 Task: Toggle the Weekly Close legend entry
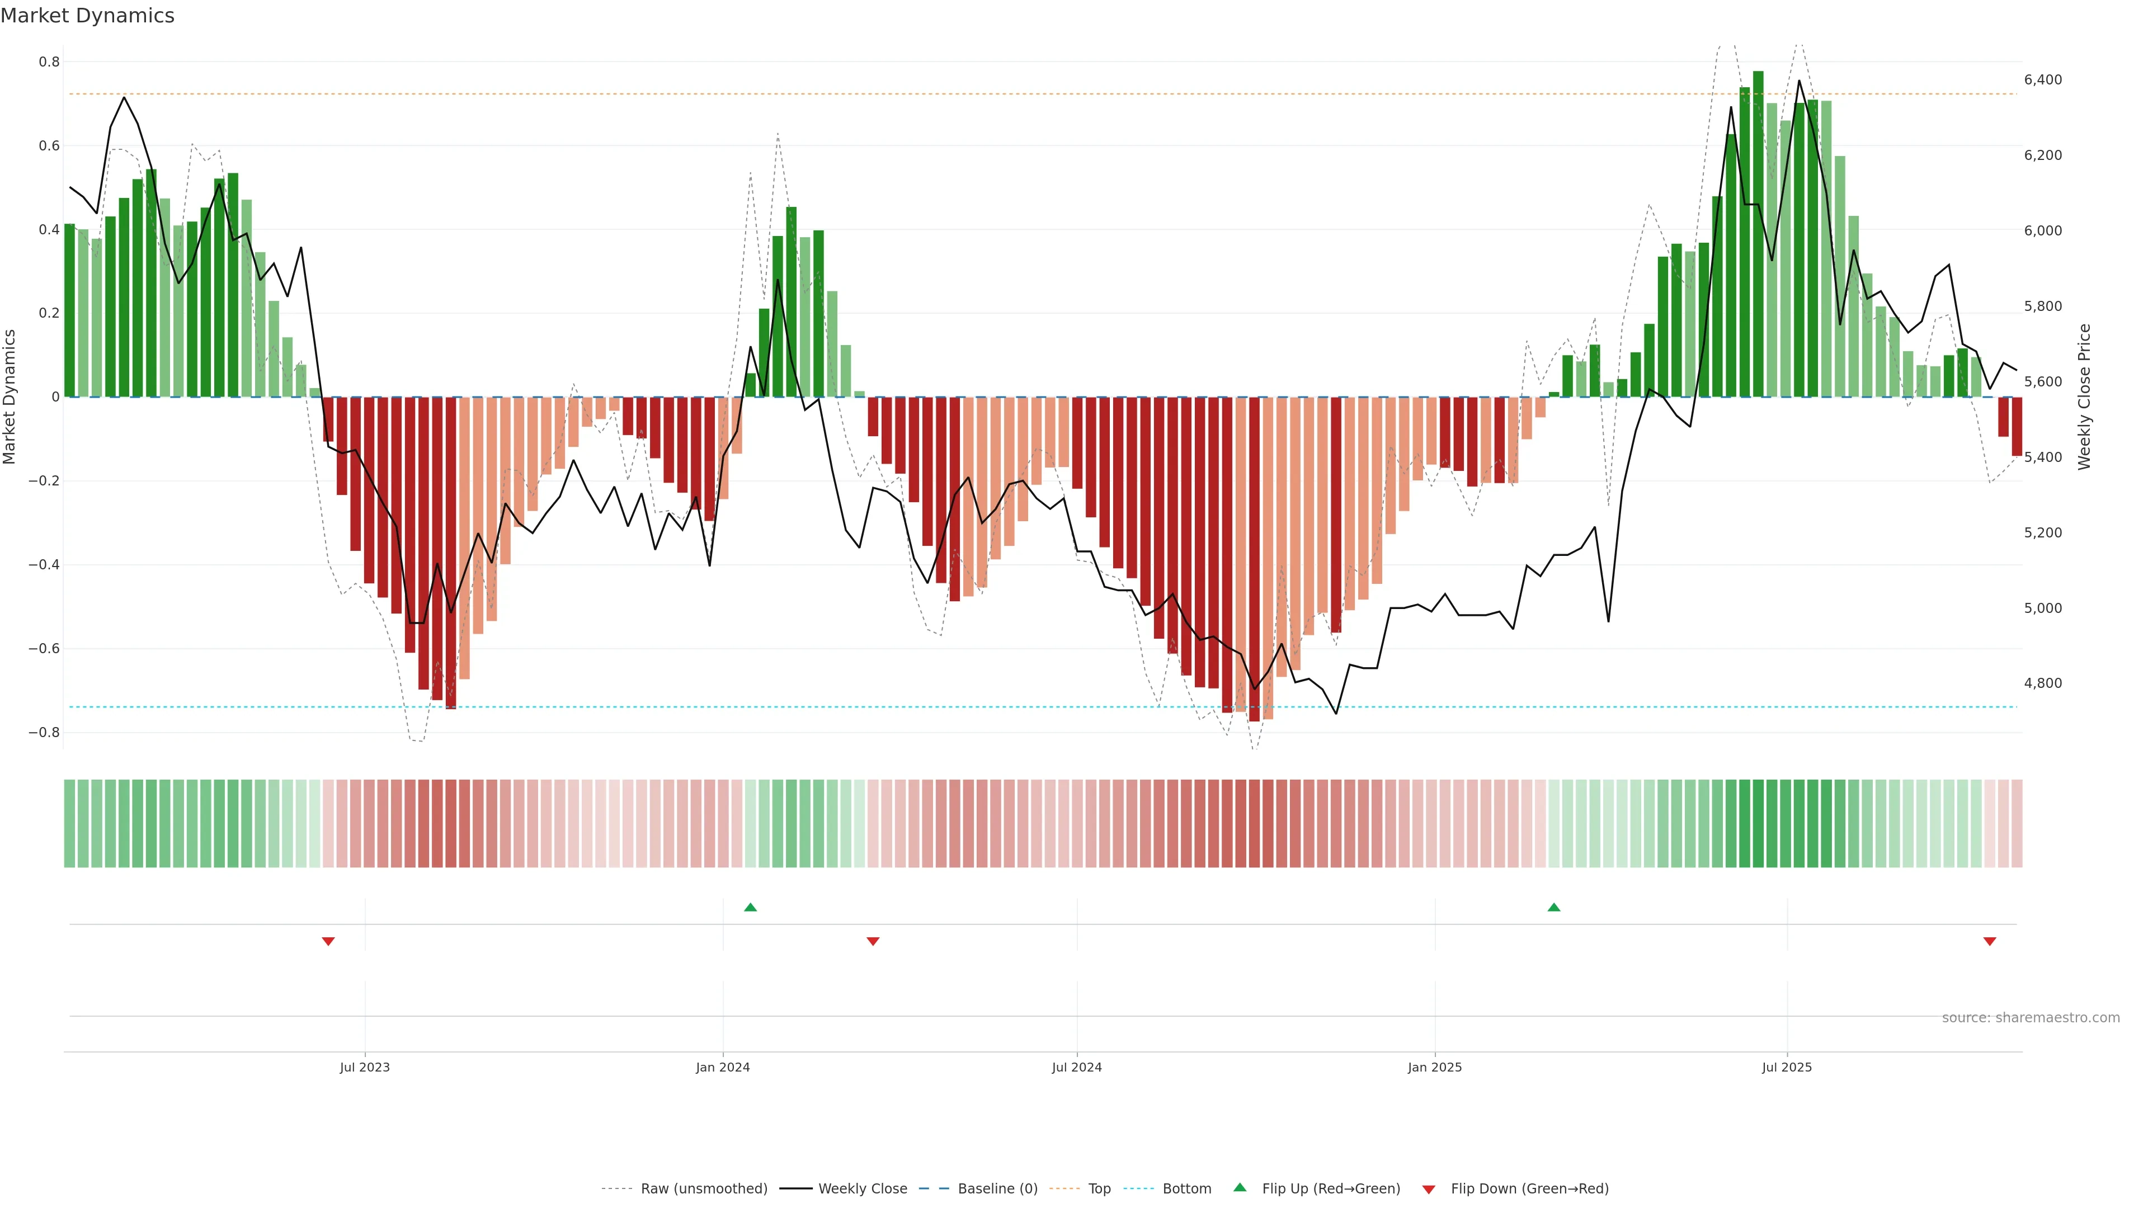[862, 1189]
